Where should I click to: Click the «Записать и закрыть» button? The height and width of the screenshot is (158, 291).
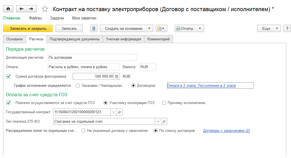(x=28, y=28)
